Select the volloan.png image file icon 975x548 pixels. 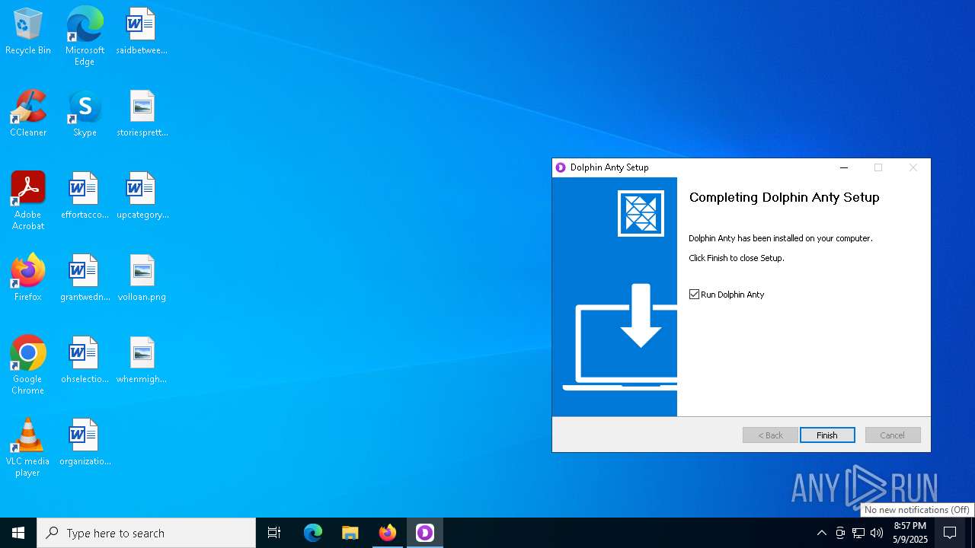(x=142, y=279)
